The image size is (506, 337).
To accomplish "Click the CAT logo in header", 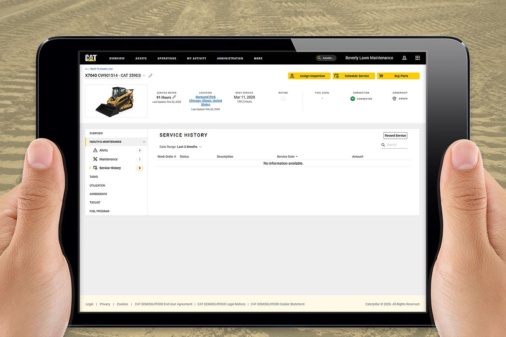I will [x=91, y=58].
